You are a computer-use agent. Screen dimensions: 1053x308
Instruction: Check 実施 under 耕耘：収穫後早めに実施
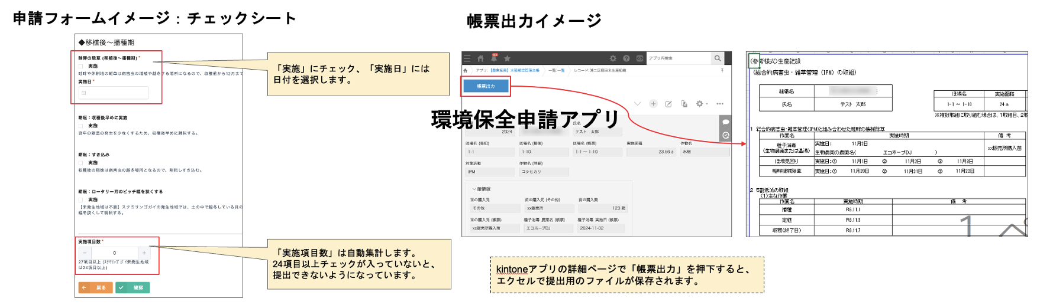(x=82, y=126)
